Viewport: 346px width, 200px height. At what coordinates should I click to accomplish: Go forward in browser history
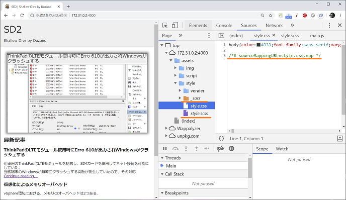pyautogui.click(x=14, y=16)
